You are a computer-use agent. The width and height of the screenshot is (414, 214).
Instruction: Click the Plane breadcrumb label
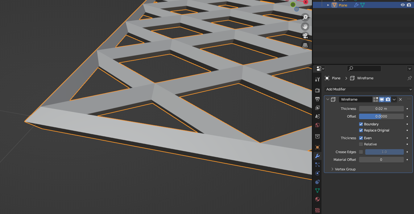336,78
